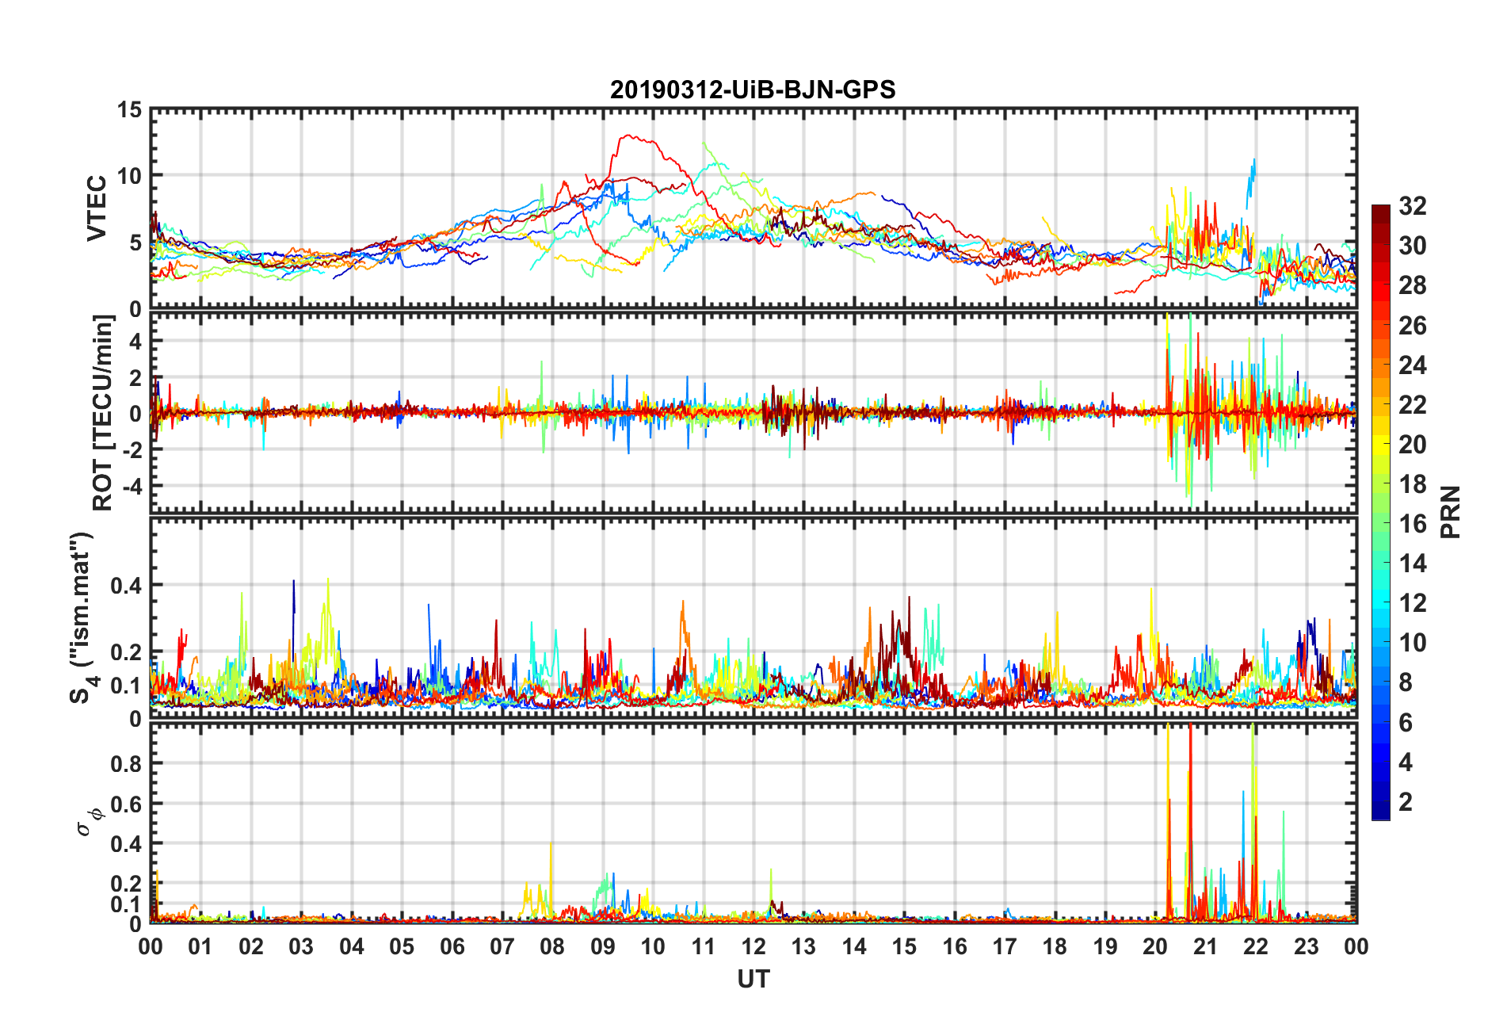Click x-axis tick label 18

(x=1055, y=946)
